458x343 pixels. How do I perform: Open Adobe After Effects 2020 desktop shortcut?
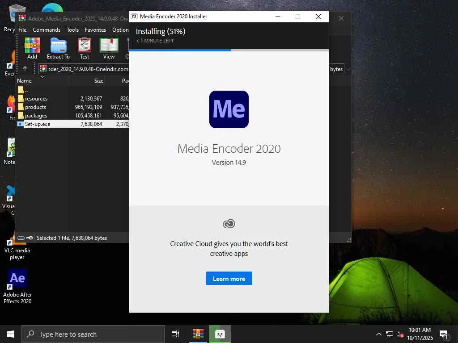point(17,287)
